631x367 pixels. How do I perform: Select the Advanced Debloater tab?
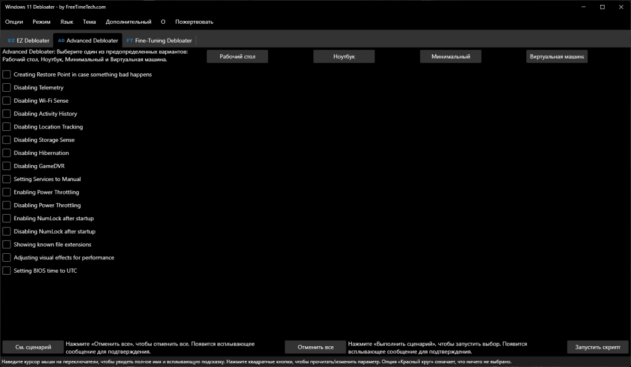point(88,40)
